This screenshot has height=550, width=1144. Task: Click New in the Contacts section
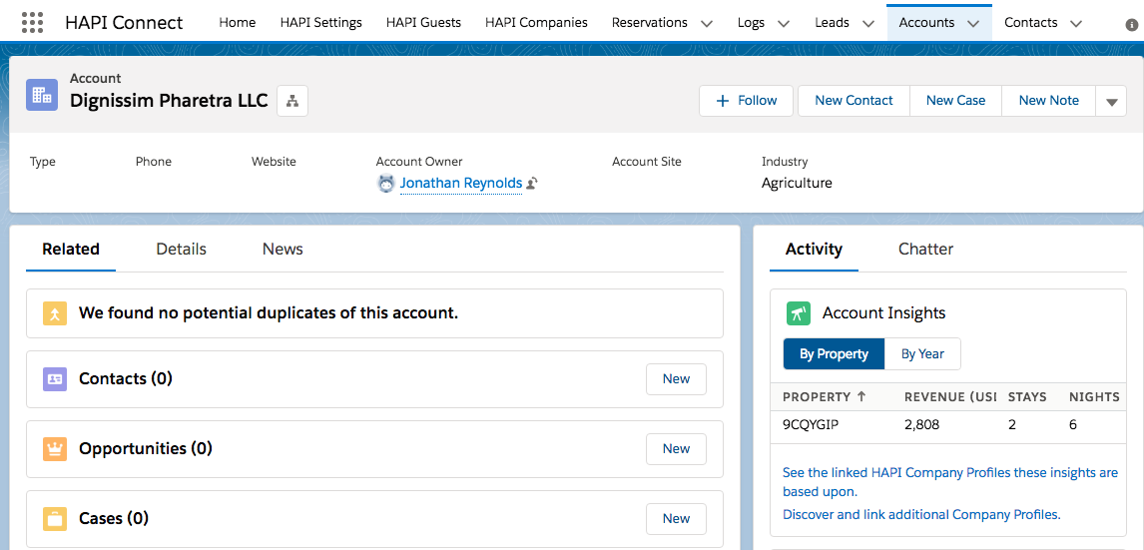[677, 378]
